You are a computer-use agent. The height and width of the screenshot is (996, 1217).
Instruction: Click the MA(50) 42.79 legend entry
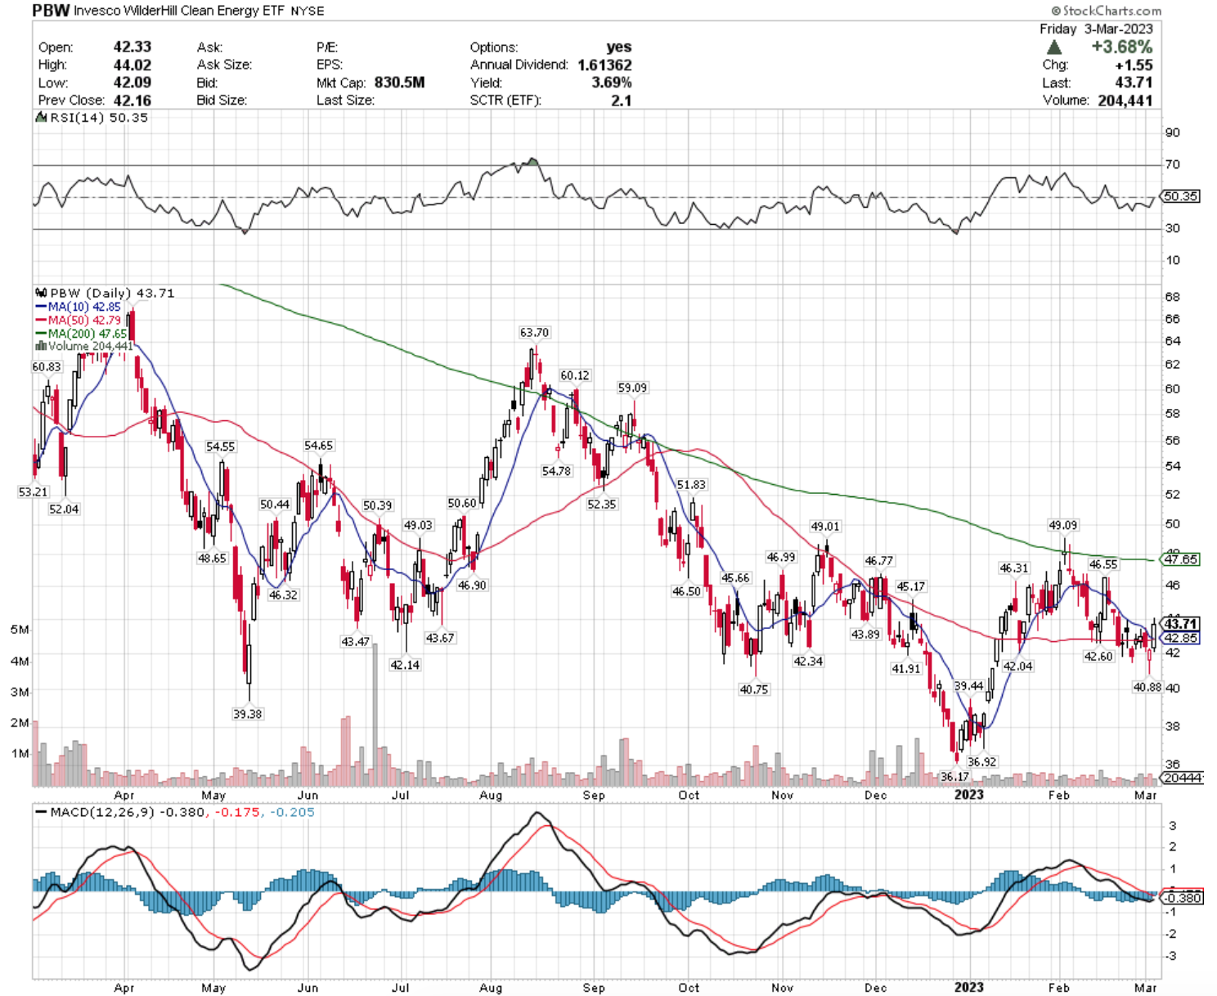pos(78,320)
